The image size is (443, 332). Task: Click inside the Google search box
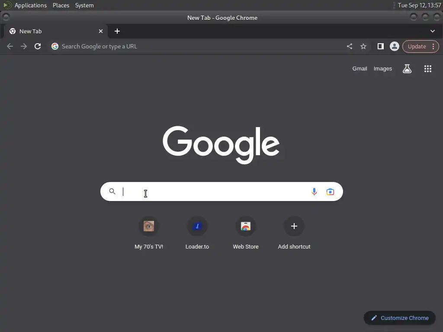(x=221, y=192)
